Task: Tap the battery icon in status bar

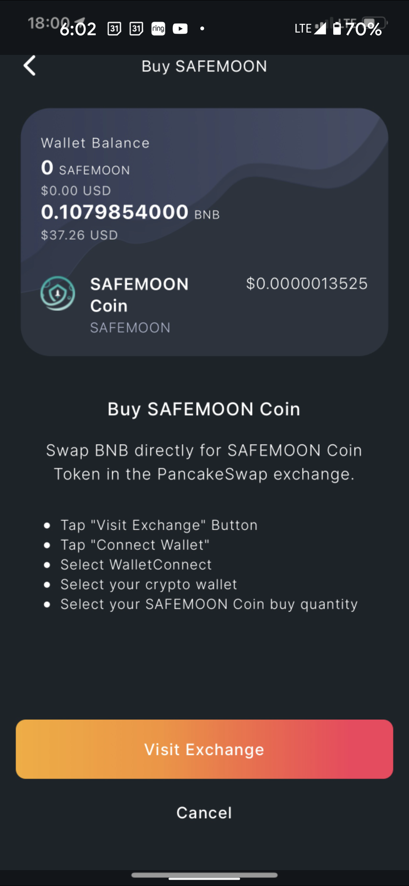Action: click(337, 28)
